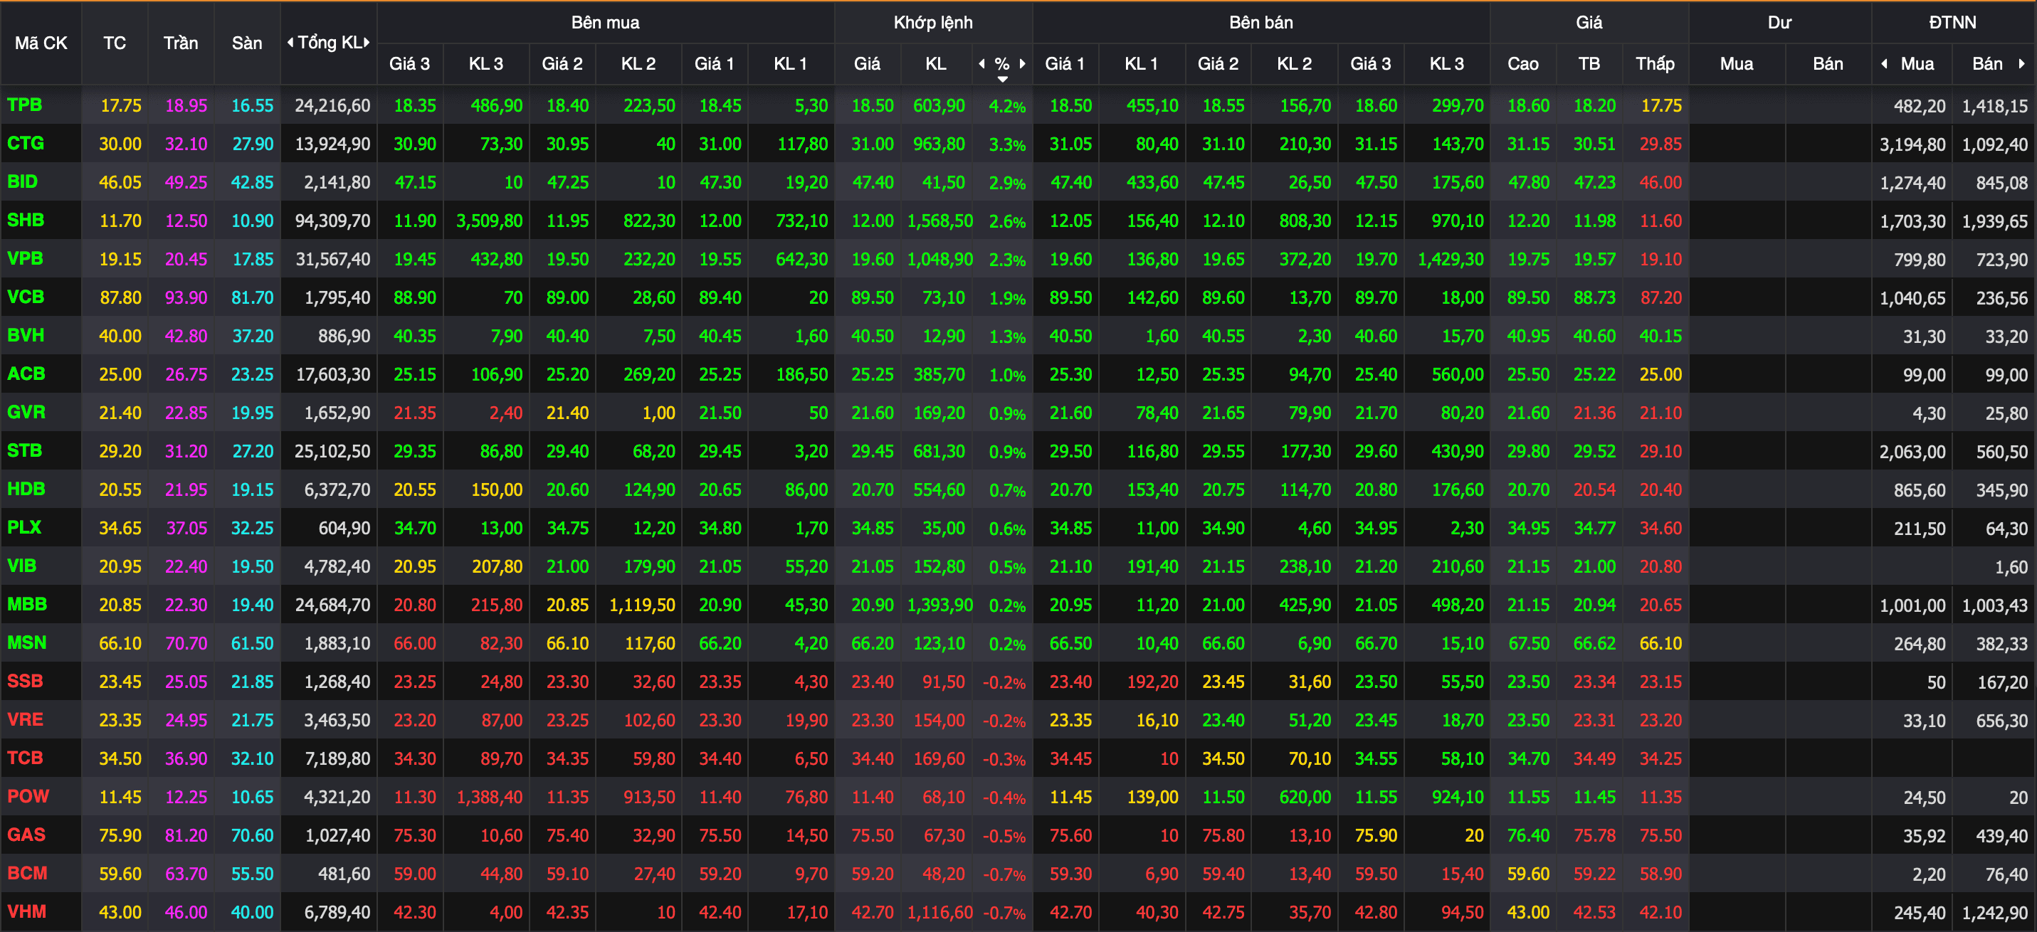Open stock symbol ACB

click(x=26, y=374)
